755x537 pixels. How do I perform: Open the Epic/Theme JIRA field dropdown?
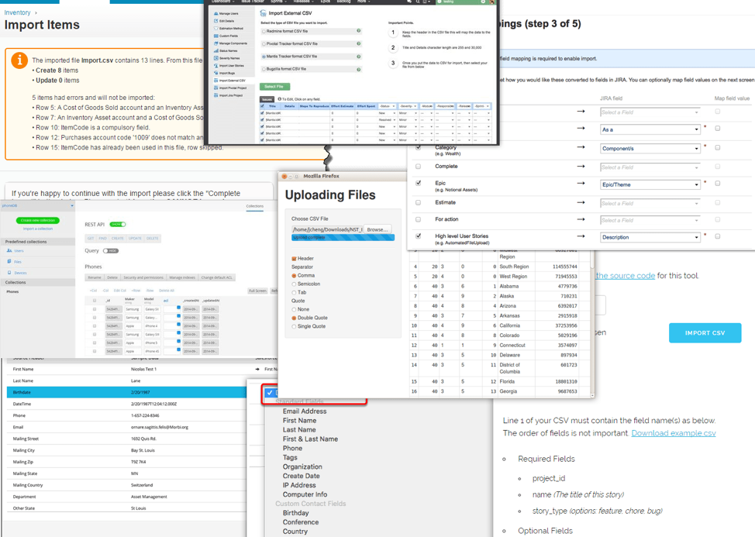[x=650, y=184]
